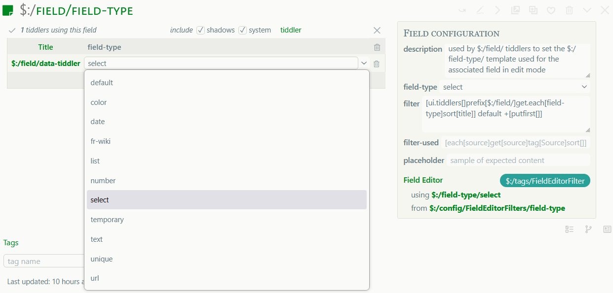Pick the "url" option in the list

(95, 278)
